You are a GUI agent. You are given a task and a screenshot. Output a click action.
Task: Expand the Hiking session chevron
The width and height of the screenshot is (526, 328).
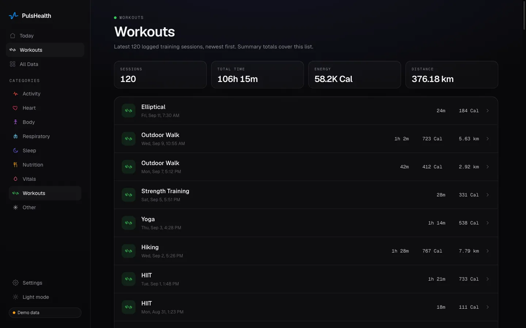point(488,251)
